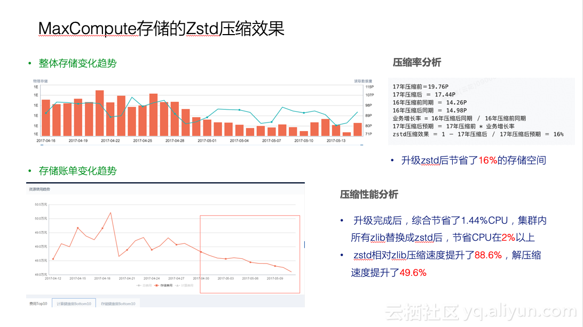Screen dimensions: 583x327
Task: Select the heading 存储账单变化趋势
Action: tap(77, 171)
